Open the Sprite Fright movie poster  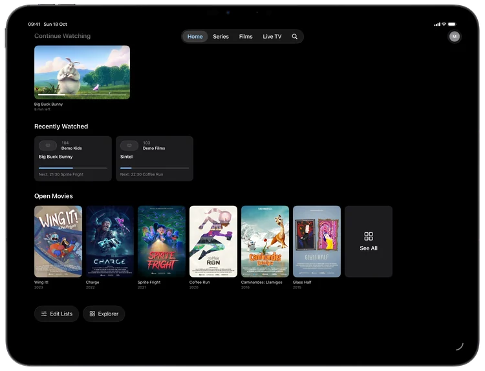[162, 241]
